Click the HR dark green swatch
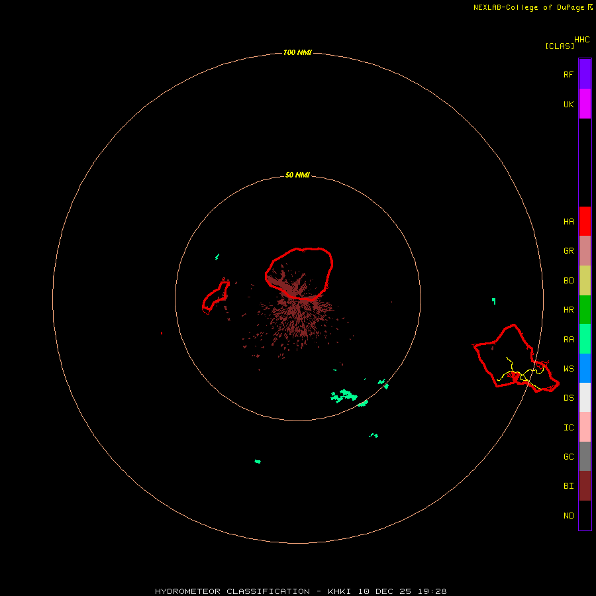Viewport: 596px width, 596px height. (585, 310)
